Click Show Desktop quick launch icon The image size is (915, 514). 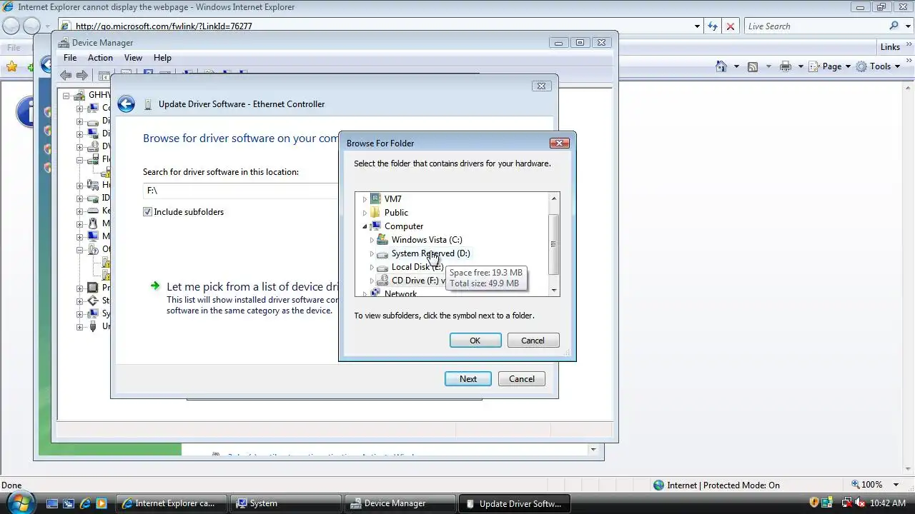pos(51,503)
